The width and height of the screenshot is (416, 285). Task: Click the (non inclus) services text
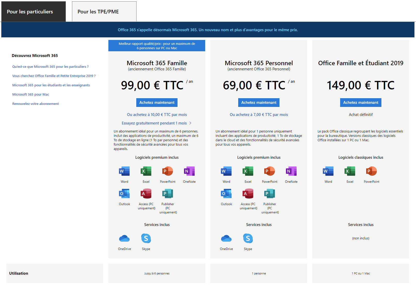tap(361, 238)
